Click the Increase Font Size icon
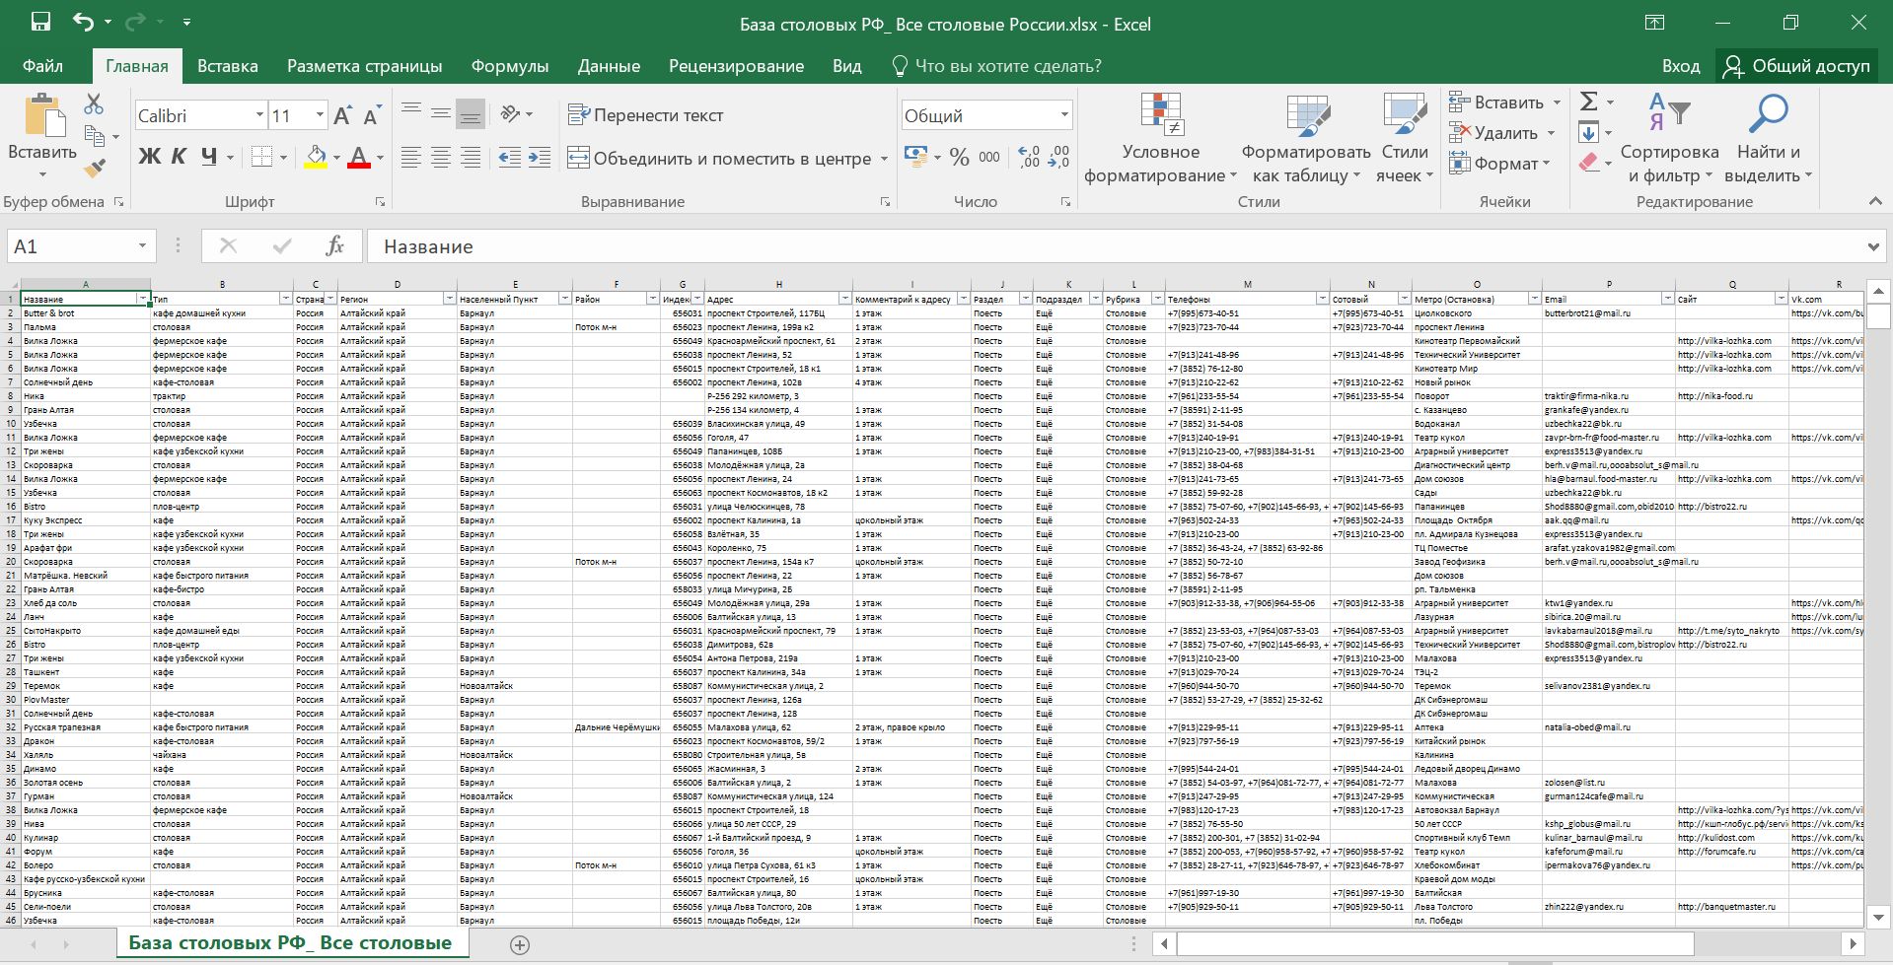The image size is (1893, 965). (342, 116)
